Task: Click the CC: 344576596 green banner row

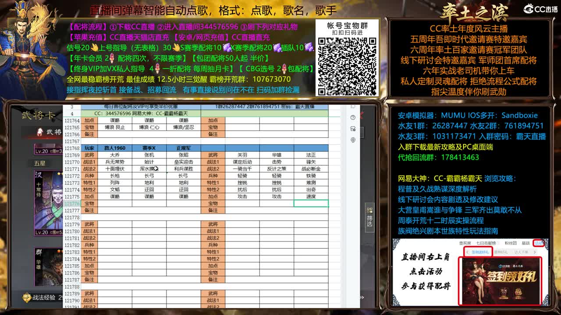Action: pos(141,113)
